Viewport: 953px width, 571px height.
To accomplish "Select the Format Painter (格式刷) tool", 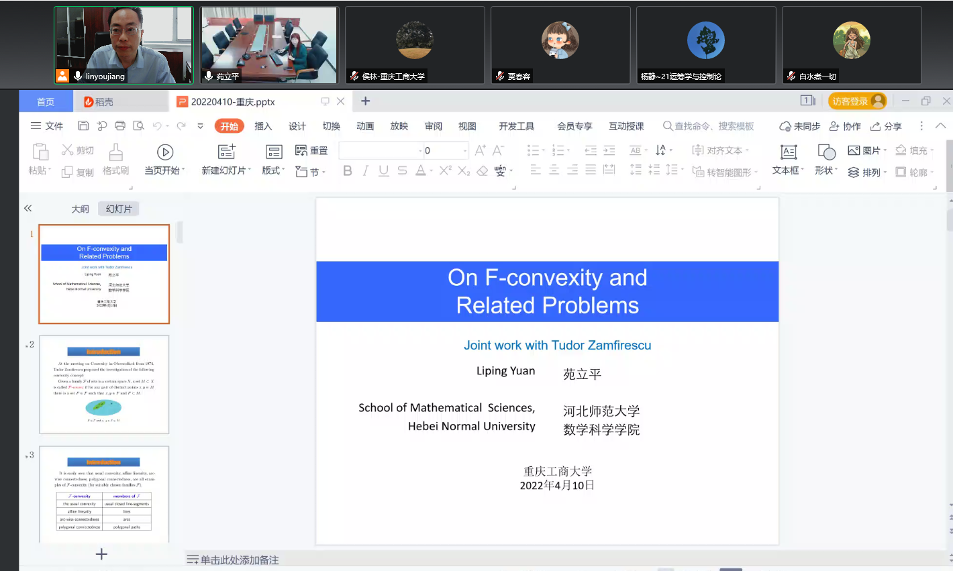I will tap(115, 160).
